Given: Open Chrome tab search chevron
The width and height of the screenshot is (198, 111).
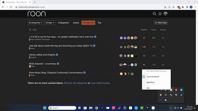Looking at the screenshot, I should [x=177, y=2].
